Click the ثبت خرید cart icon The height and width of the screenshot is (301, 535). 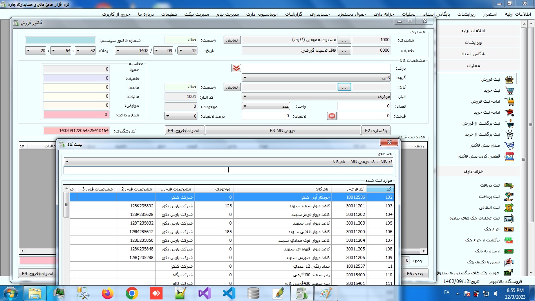pyautogui.click(x=509, y=91)
